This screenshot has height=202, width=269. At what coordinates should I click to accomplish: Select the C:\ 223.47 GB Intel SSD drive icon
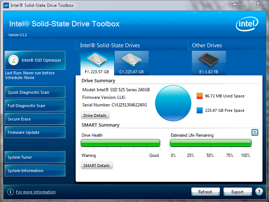tap(131, 60)
